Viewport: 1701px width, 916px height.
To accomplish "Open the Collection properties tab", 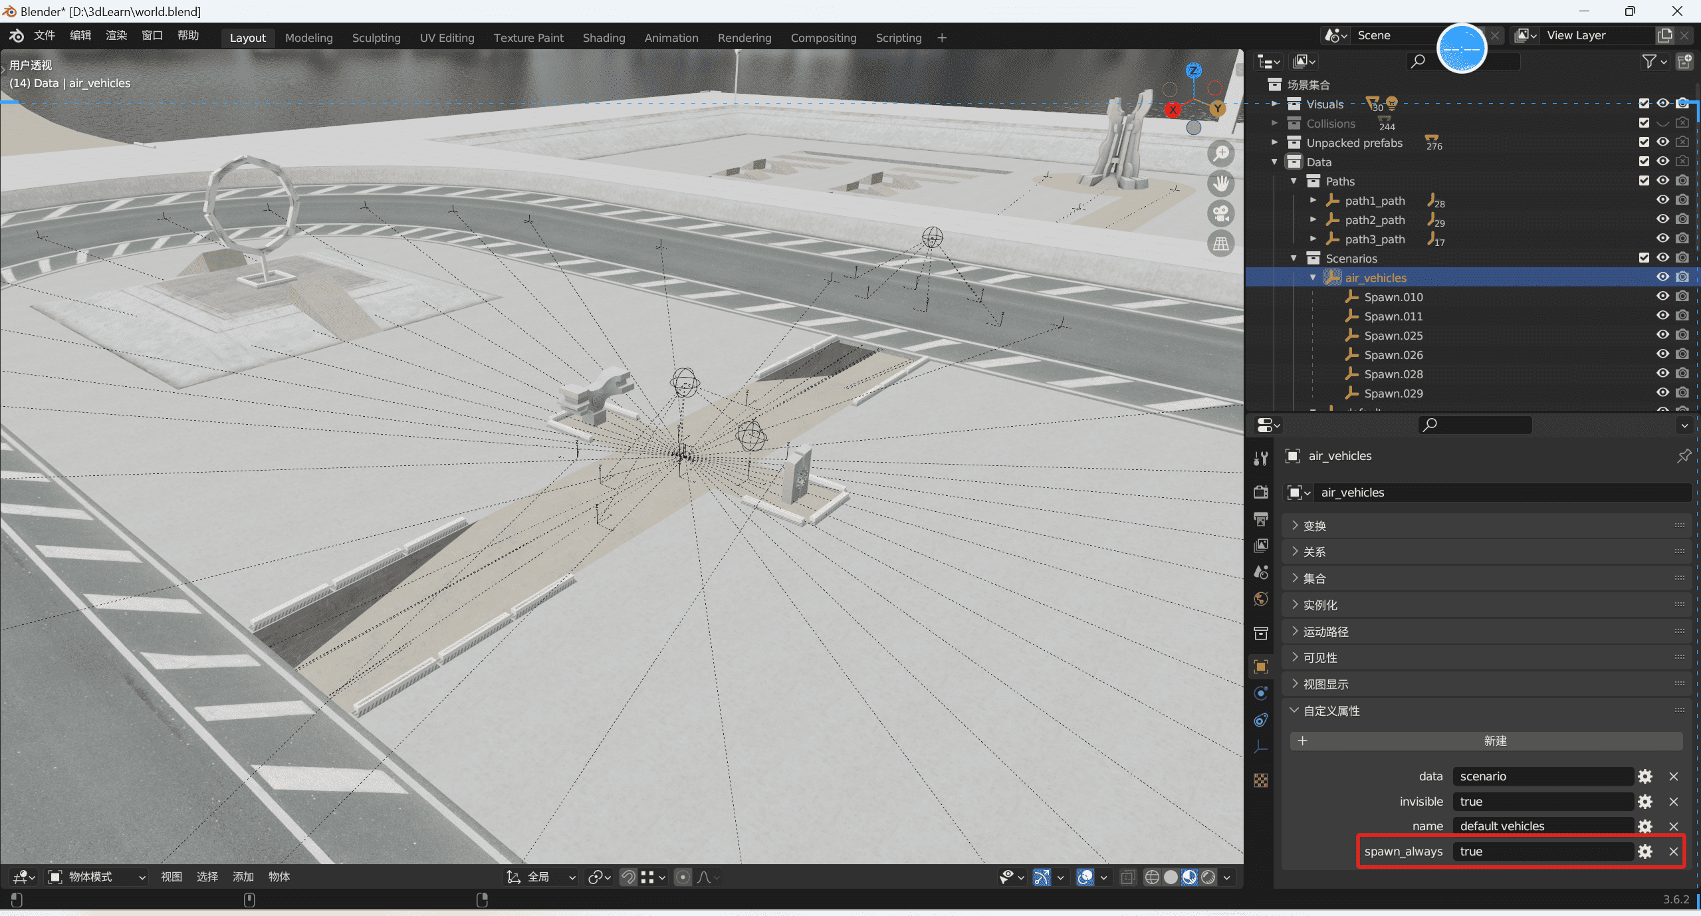I will [x=1260, y=633].
